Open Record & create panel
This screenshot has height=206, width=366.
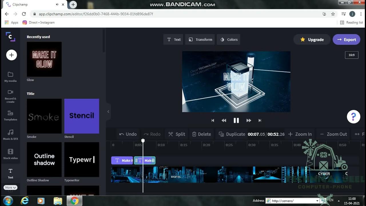(x=10, y=96)
